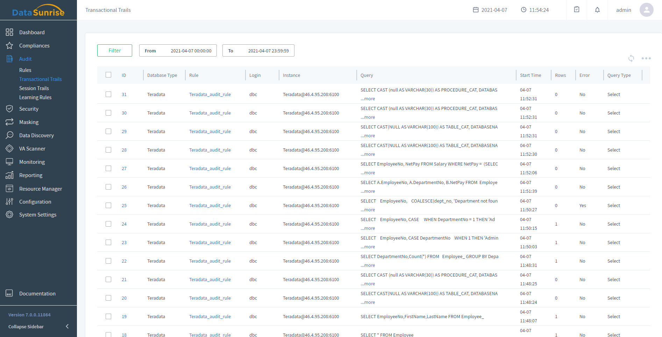
Task: Open the notifications bell icon
Action: [x=597, y=10]
